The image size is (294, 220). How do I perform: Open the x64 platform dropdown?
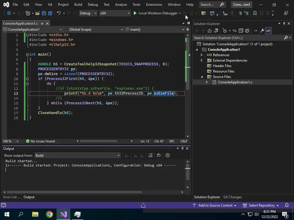[x=115, y=13]
